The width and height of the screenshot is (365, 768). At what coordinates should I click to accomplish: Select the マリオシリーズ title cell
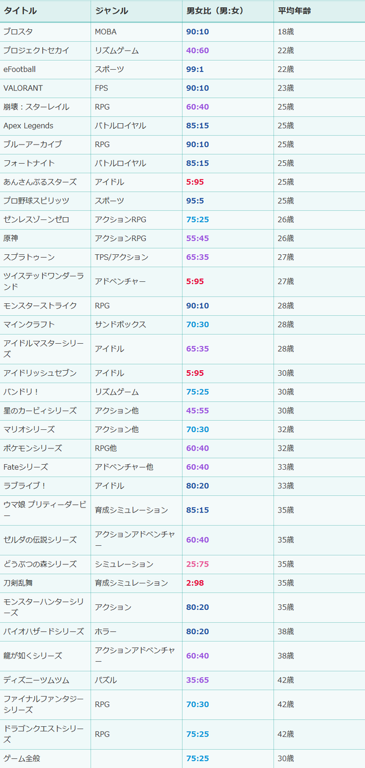45,430
